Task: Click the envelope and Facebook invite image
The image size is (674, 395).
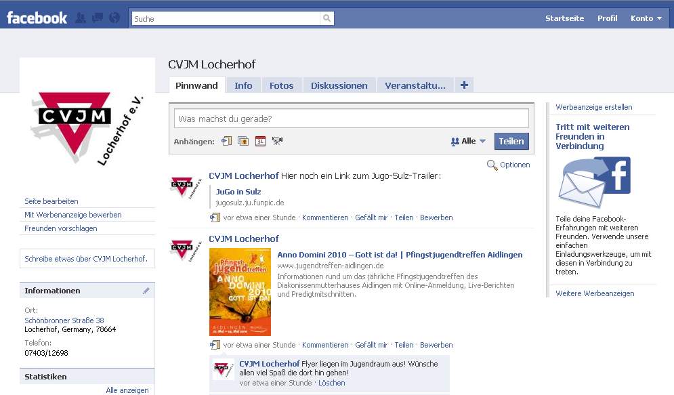Action: 594,182
